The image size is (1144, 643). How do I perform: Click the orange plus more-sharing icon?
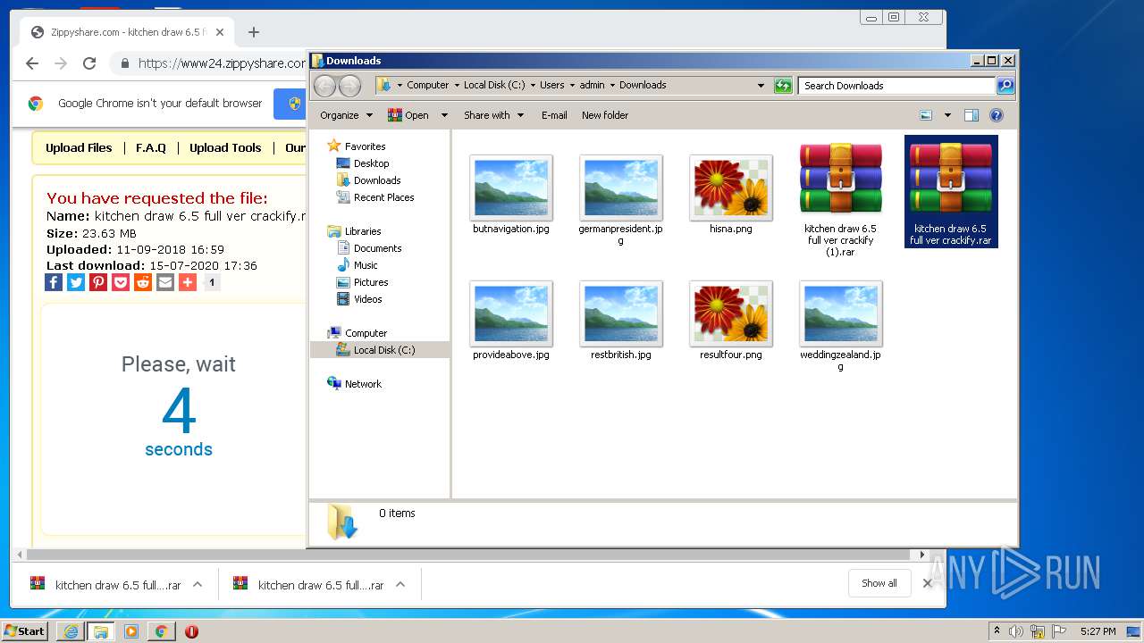tap(188, 282)
